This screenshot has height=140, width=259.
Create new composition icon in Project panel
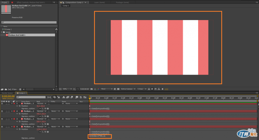tap(10, 89)
